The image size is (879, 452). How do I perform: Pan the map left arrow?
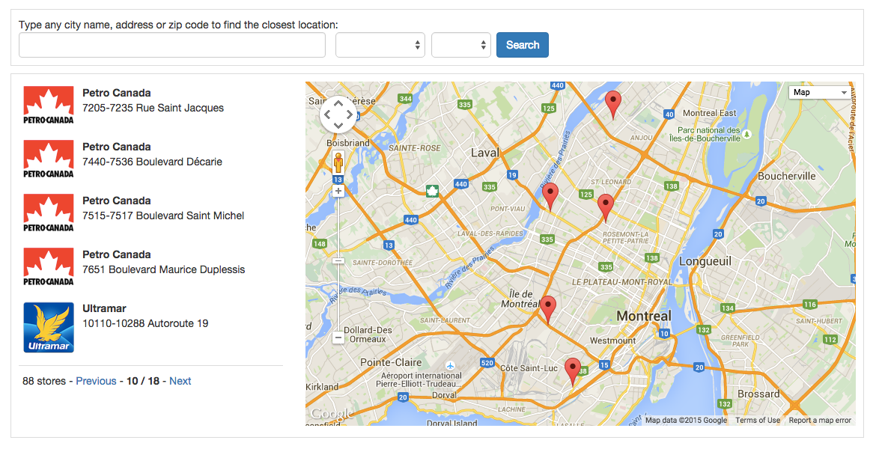click(327, 115)
